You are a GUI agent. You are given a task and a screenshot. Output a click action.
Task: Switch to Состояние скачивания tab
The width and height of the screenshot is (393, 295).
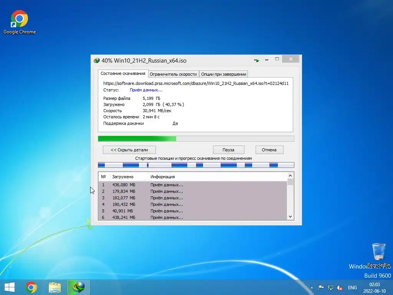[x=123, y=73]
